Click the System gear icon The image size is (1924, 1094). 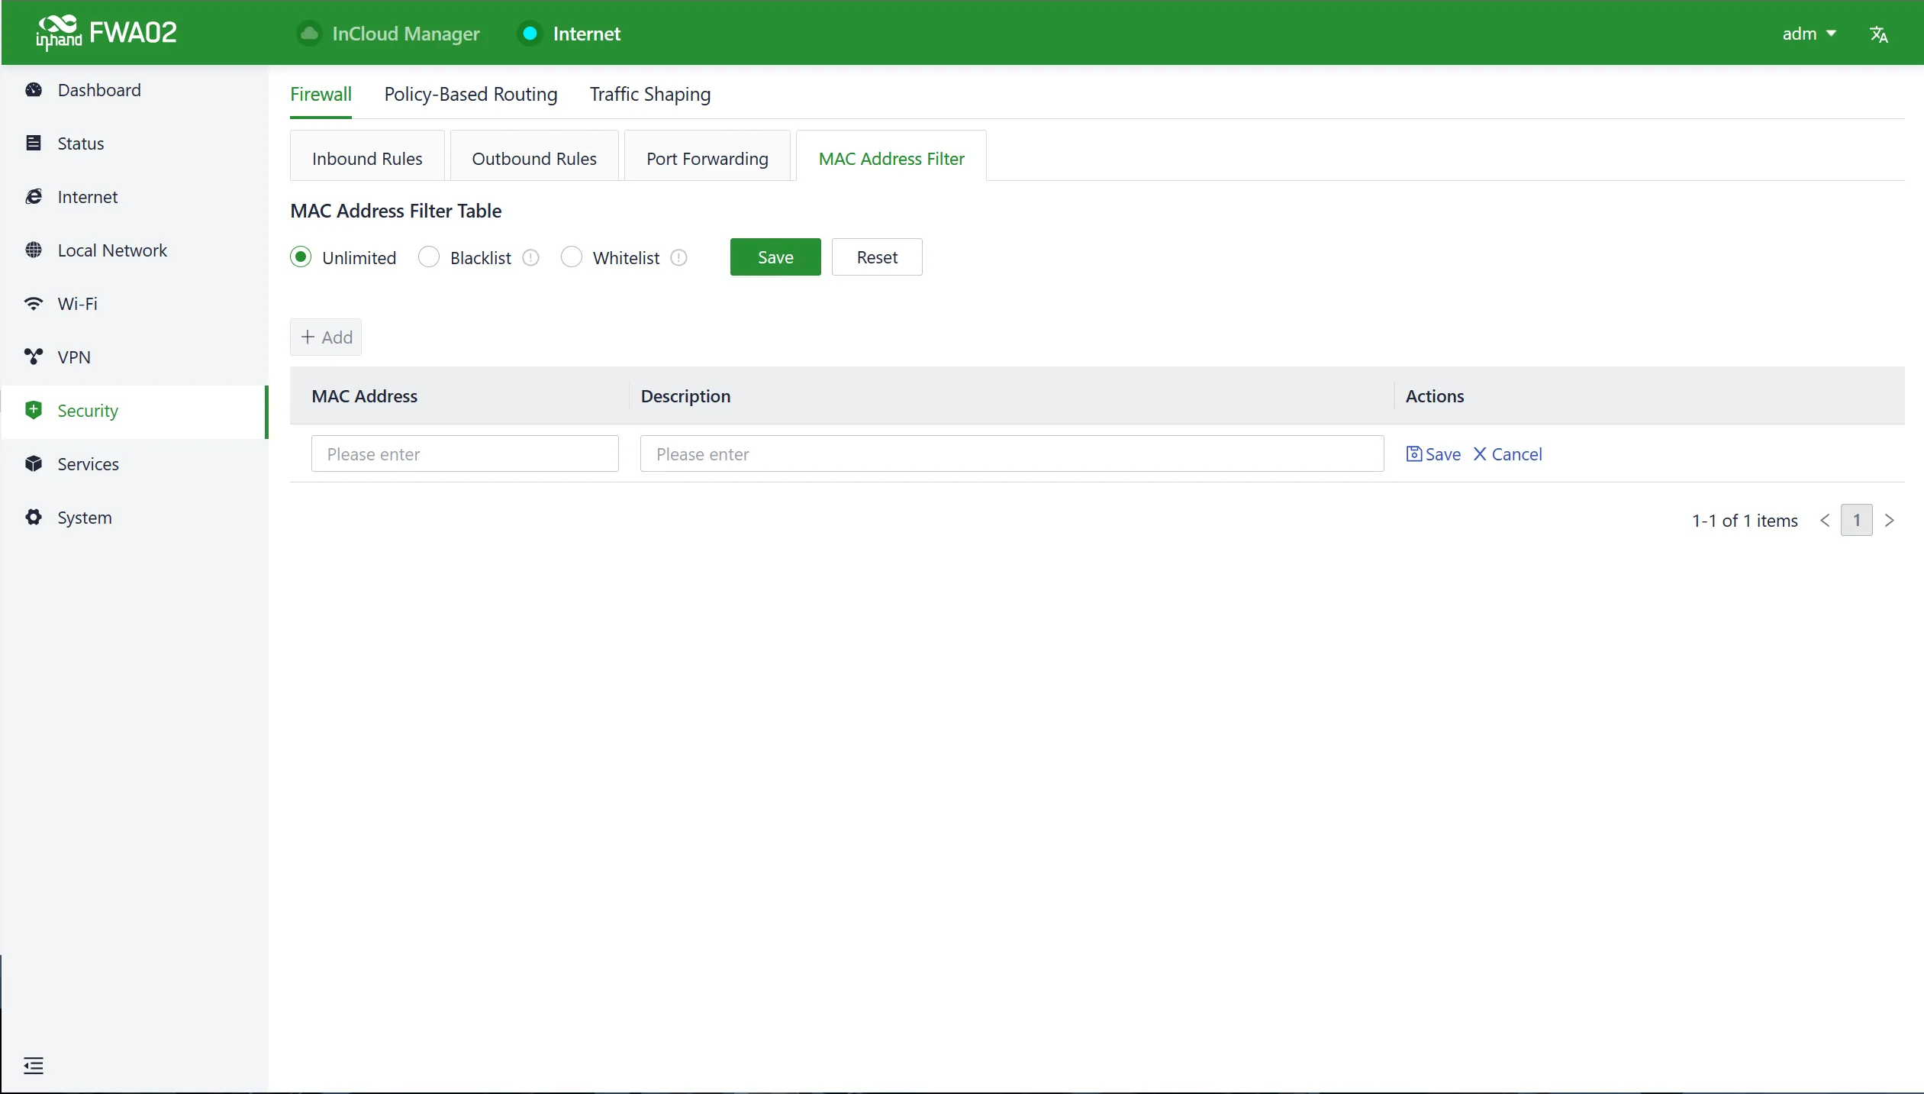[34, 518]
